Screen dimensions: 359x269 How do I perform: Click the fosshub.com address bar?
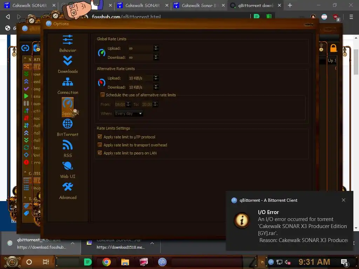(x=169, y=17)
